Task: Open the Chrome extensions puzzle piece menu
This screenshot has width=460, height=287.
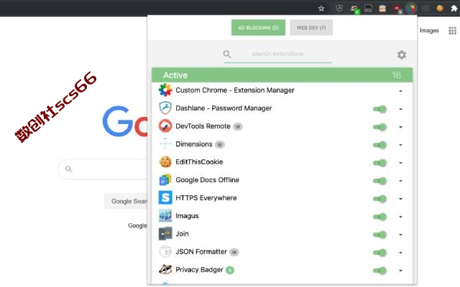Action: tap(454, 8)
